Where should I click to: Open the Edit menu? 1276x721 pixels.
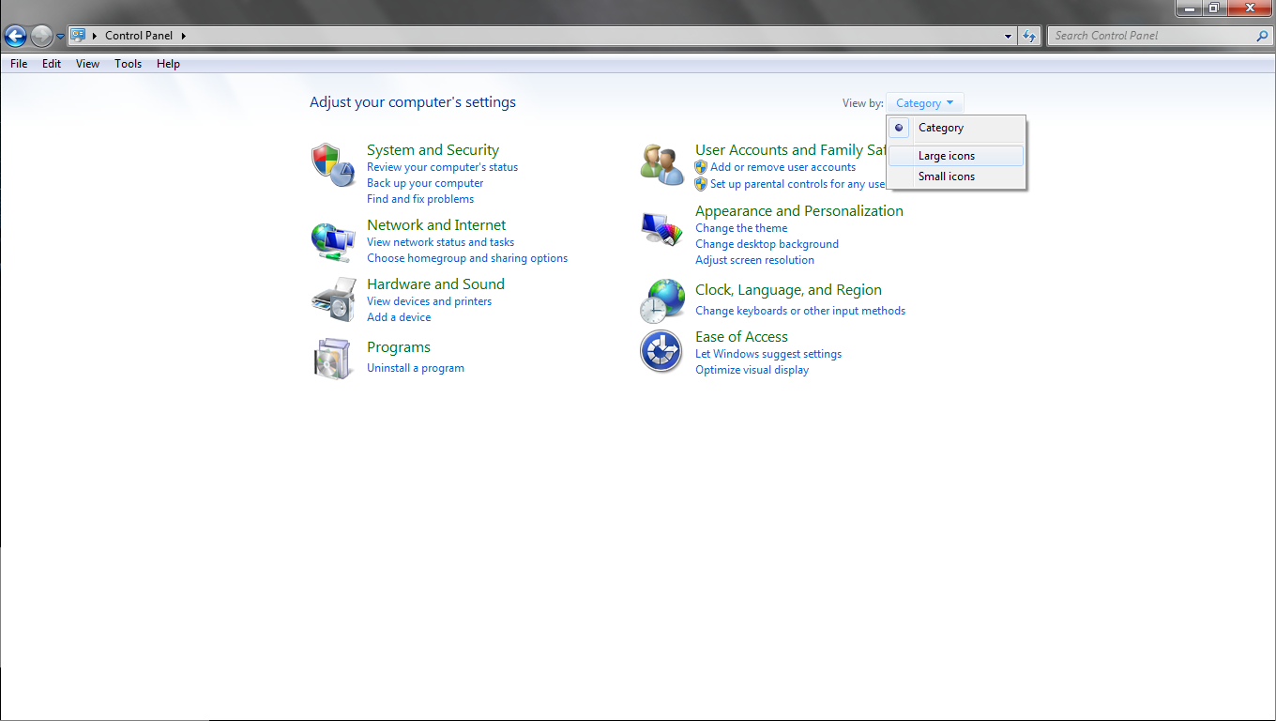[x=52, y=64]
